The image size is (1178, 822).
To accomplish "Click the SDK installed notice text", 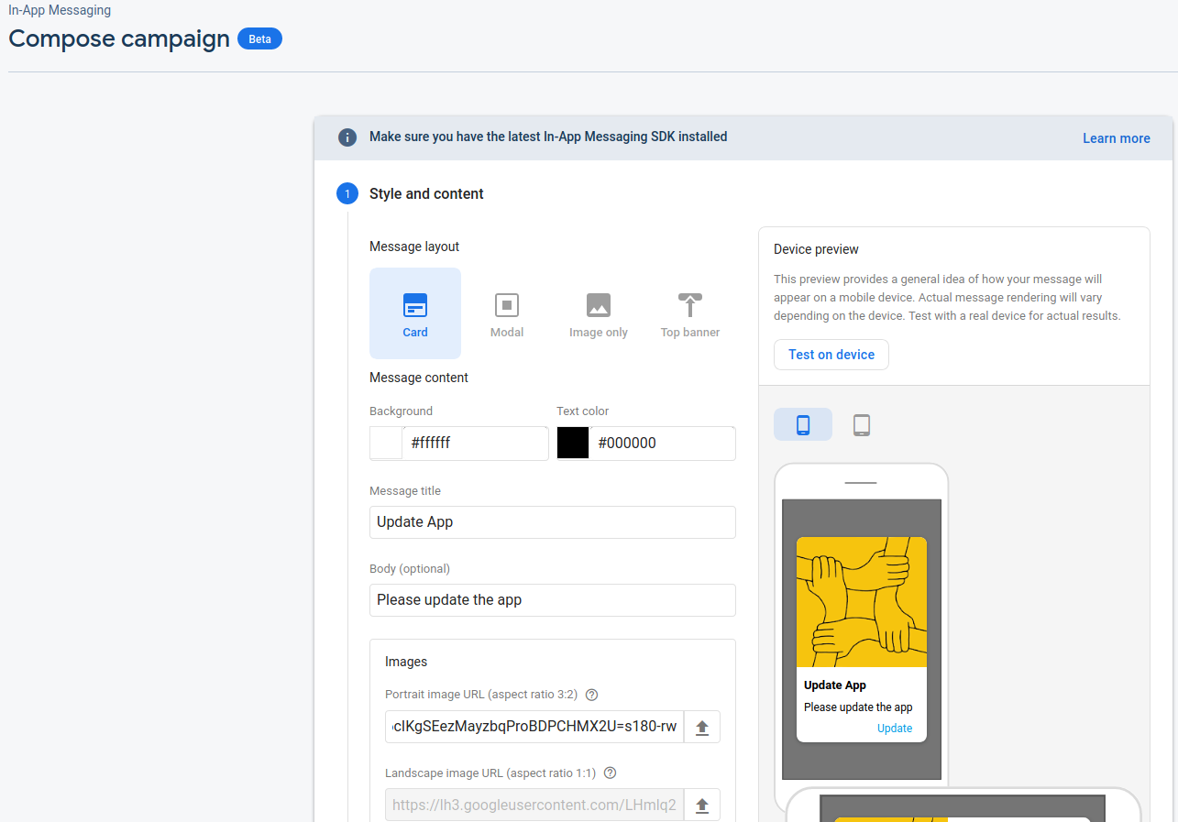I will [548, 137].
